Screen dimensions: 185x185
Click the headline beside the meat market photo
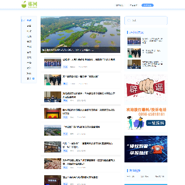89,162
